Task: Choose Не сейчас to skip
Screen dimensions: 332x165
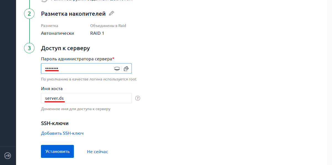Action: pos(97,152)
